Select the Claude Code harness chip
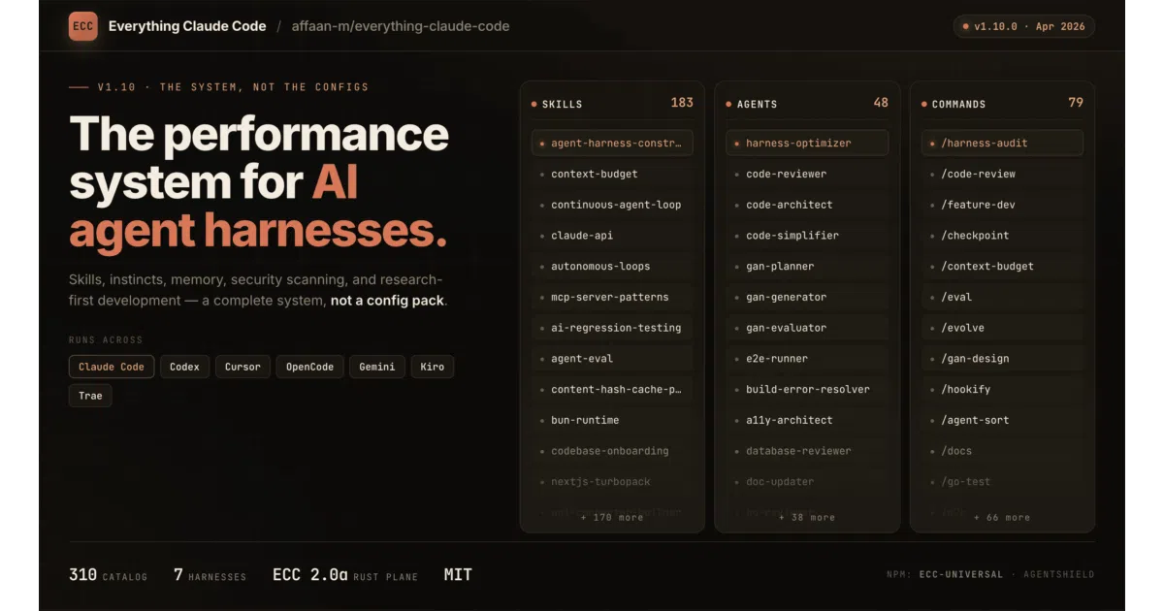 112,367
